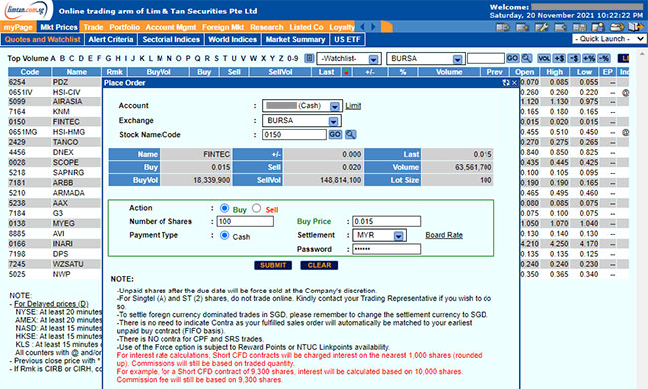Open the Board Rate link
Viewport: 648px width, 389px height.
444,235
